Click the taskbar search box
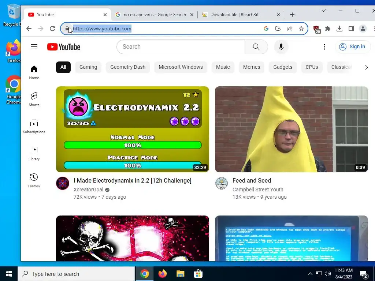The height and width of the screenshot is (281, 375). point(76,274)
